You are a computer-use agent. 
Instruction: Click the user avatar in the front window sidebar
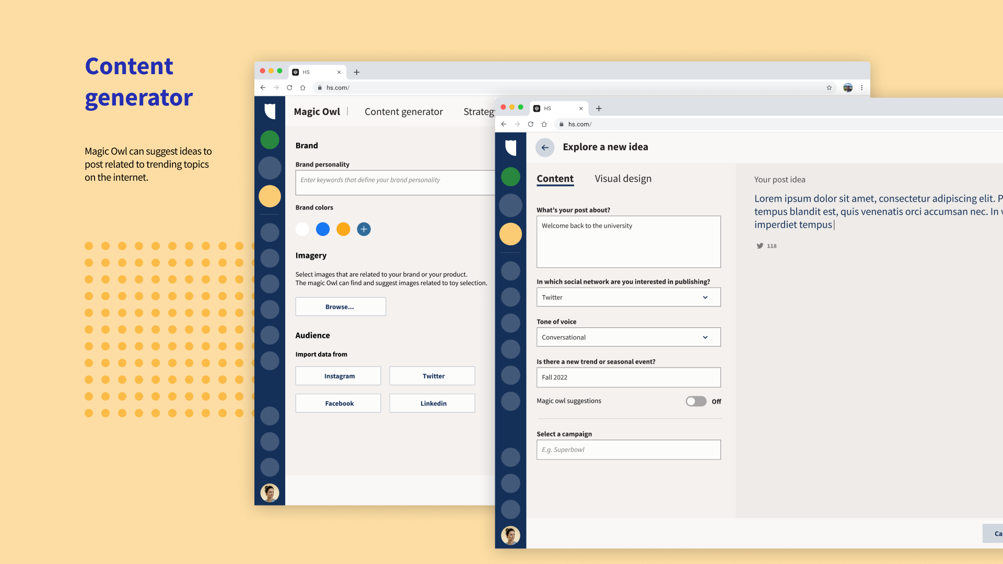(x=510, y=535)
